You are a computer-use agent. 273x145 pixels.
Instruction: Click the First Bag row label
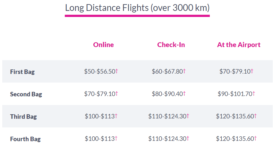coord(22,72)
